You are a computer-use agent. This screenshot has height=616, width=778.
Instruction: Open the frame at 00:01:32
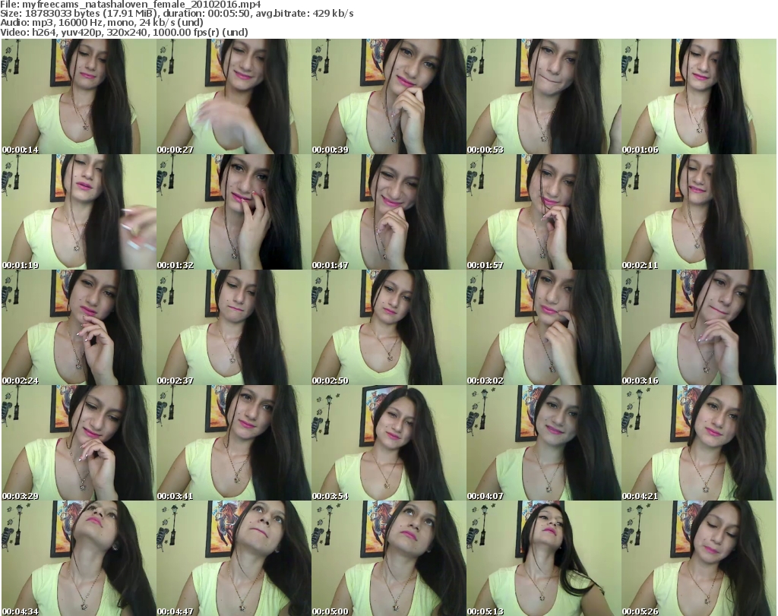(234, 212)
